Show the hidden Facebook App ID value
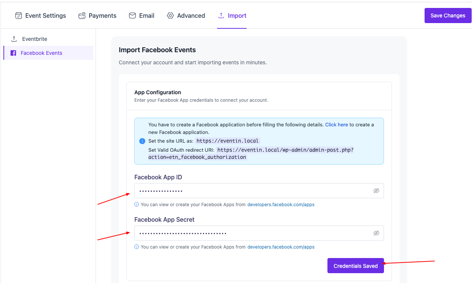This screenshot has height=283, width=472. pyautogui.click(x=376, y=191)
